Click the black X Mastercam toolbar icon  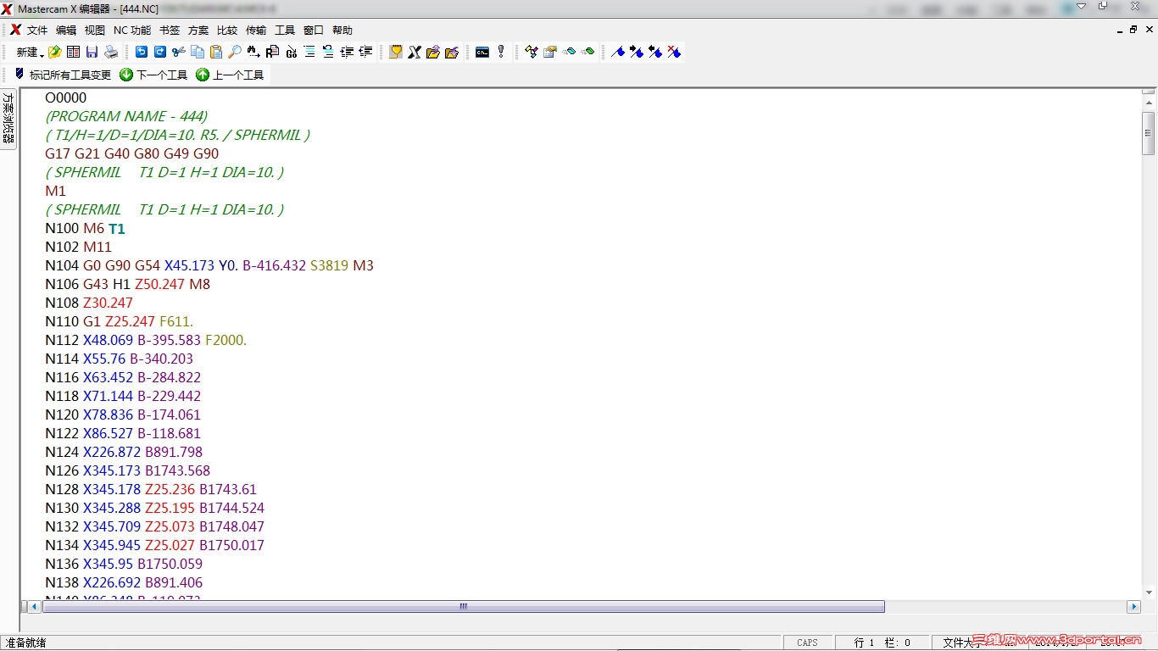click(x=415, y=52)
